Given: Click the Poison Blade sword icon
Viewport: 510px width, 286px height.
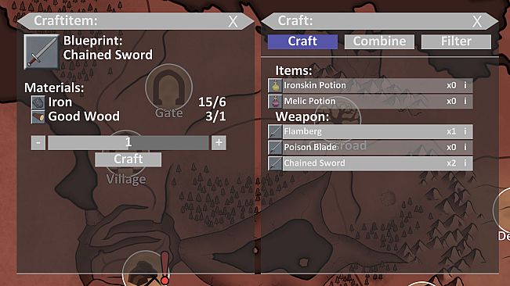Looking at the screenshot, I should 275,147.
